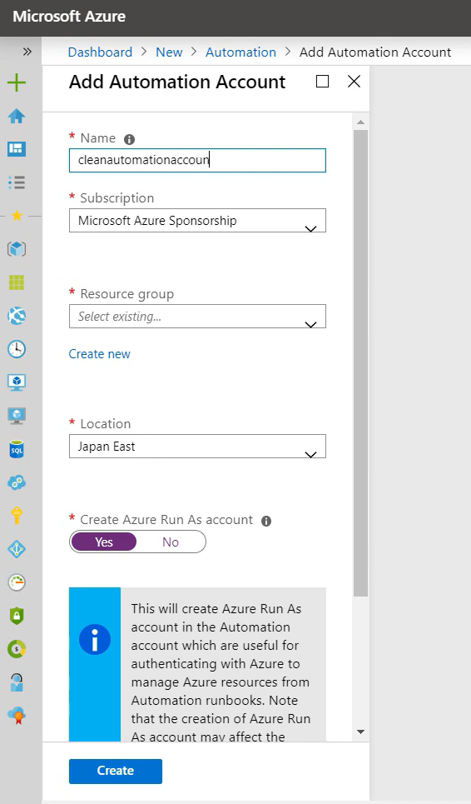Viewport: 471px width, 804px height.
Task: Click the blade scrollbar up arrow
Action: coord(360,122)
